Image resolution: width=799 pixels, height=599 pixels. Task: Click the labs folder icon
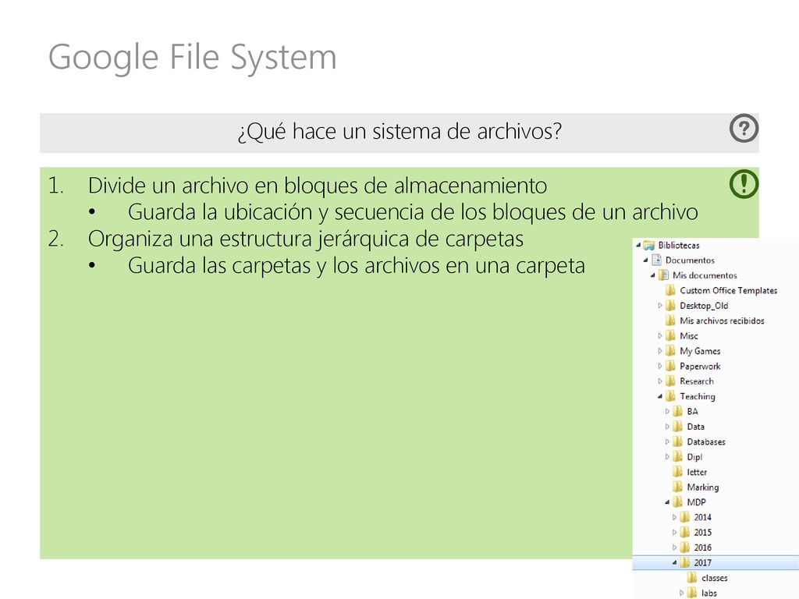point(692,593)
